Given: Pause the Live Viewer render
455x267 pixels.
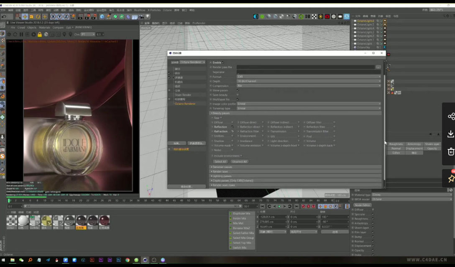Looking at the screenshot, I should point(21,34).
